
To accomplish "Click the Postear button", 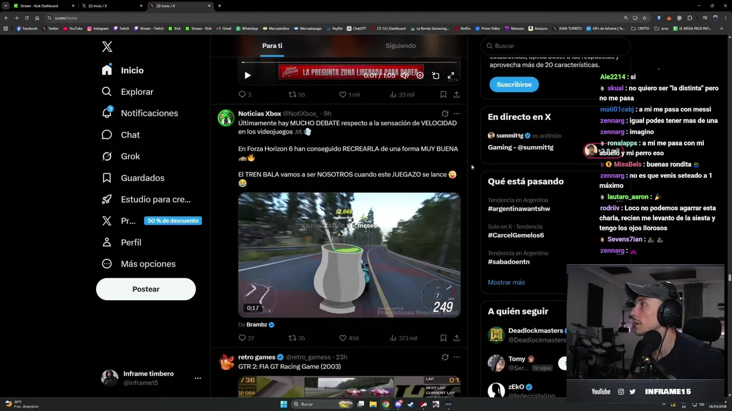I will [x=146, y=289].
